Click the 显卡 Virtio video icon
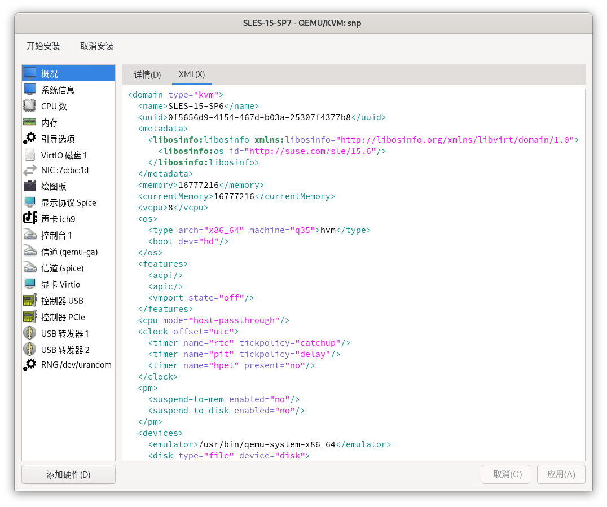Viewport: 607px width, 507px height. 30,284
